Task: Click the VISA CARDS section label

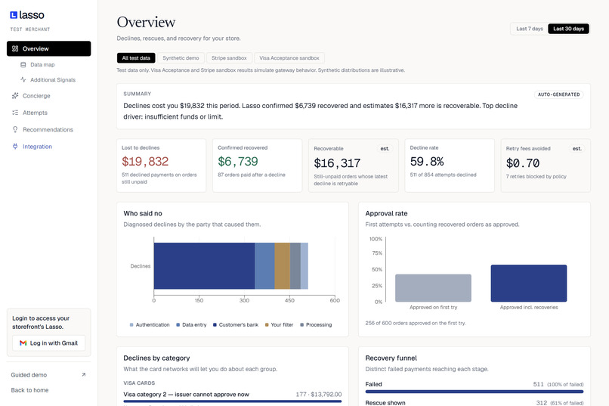Action: click(140, 383)
